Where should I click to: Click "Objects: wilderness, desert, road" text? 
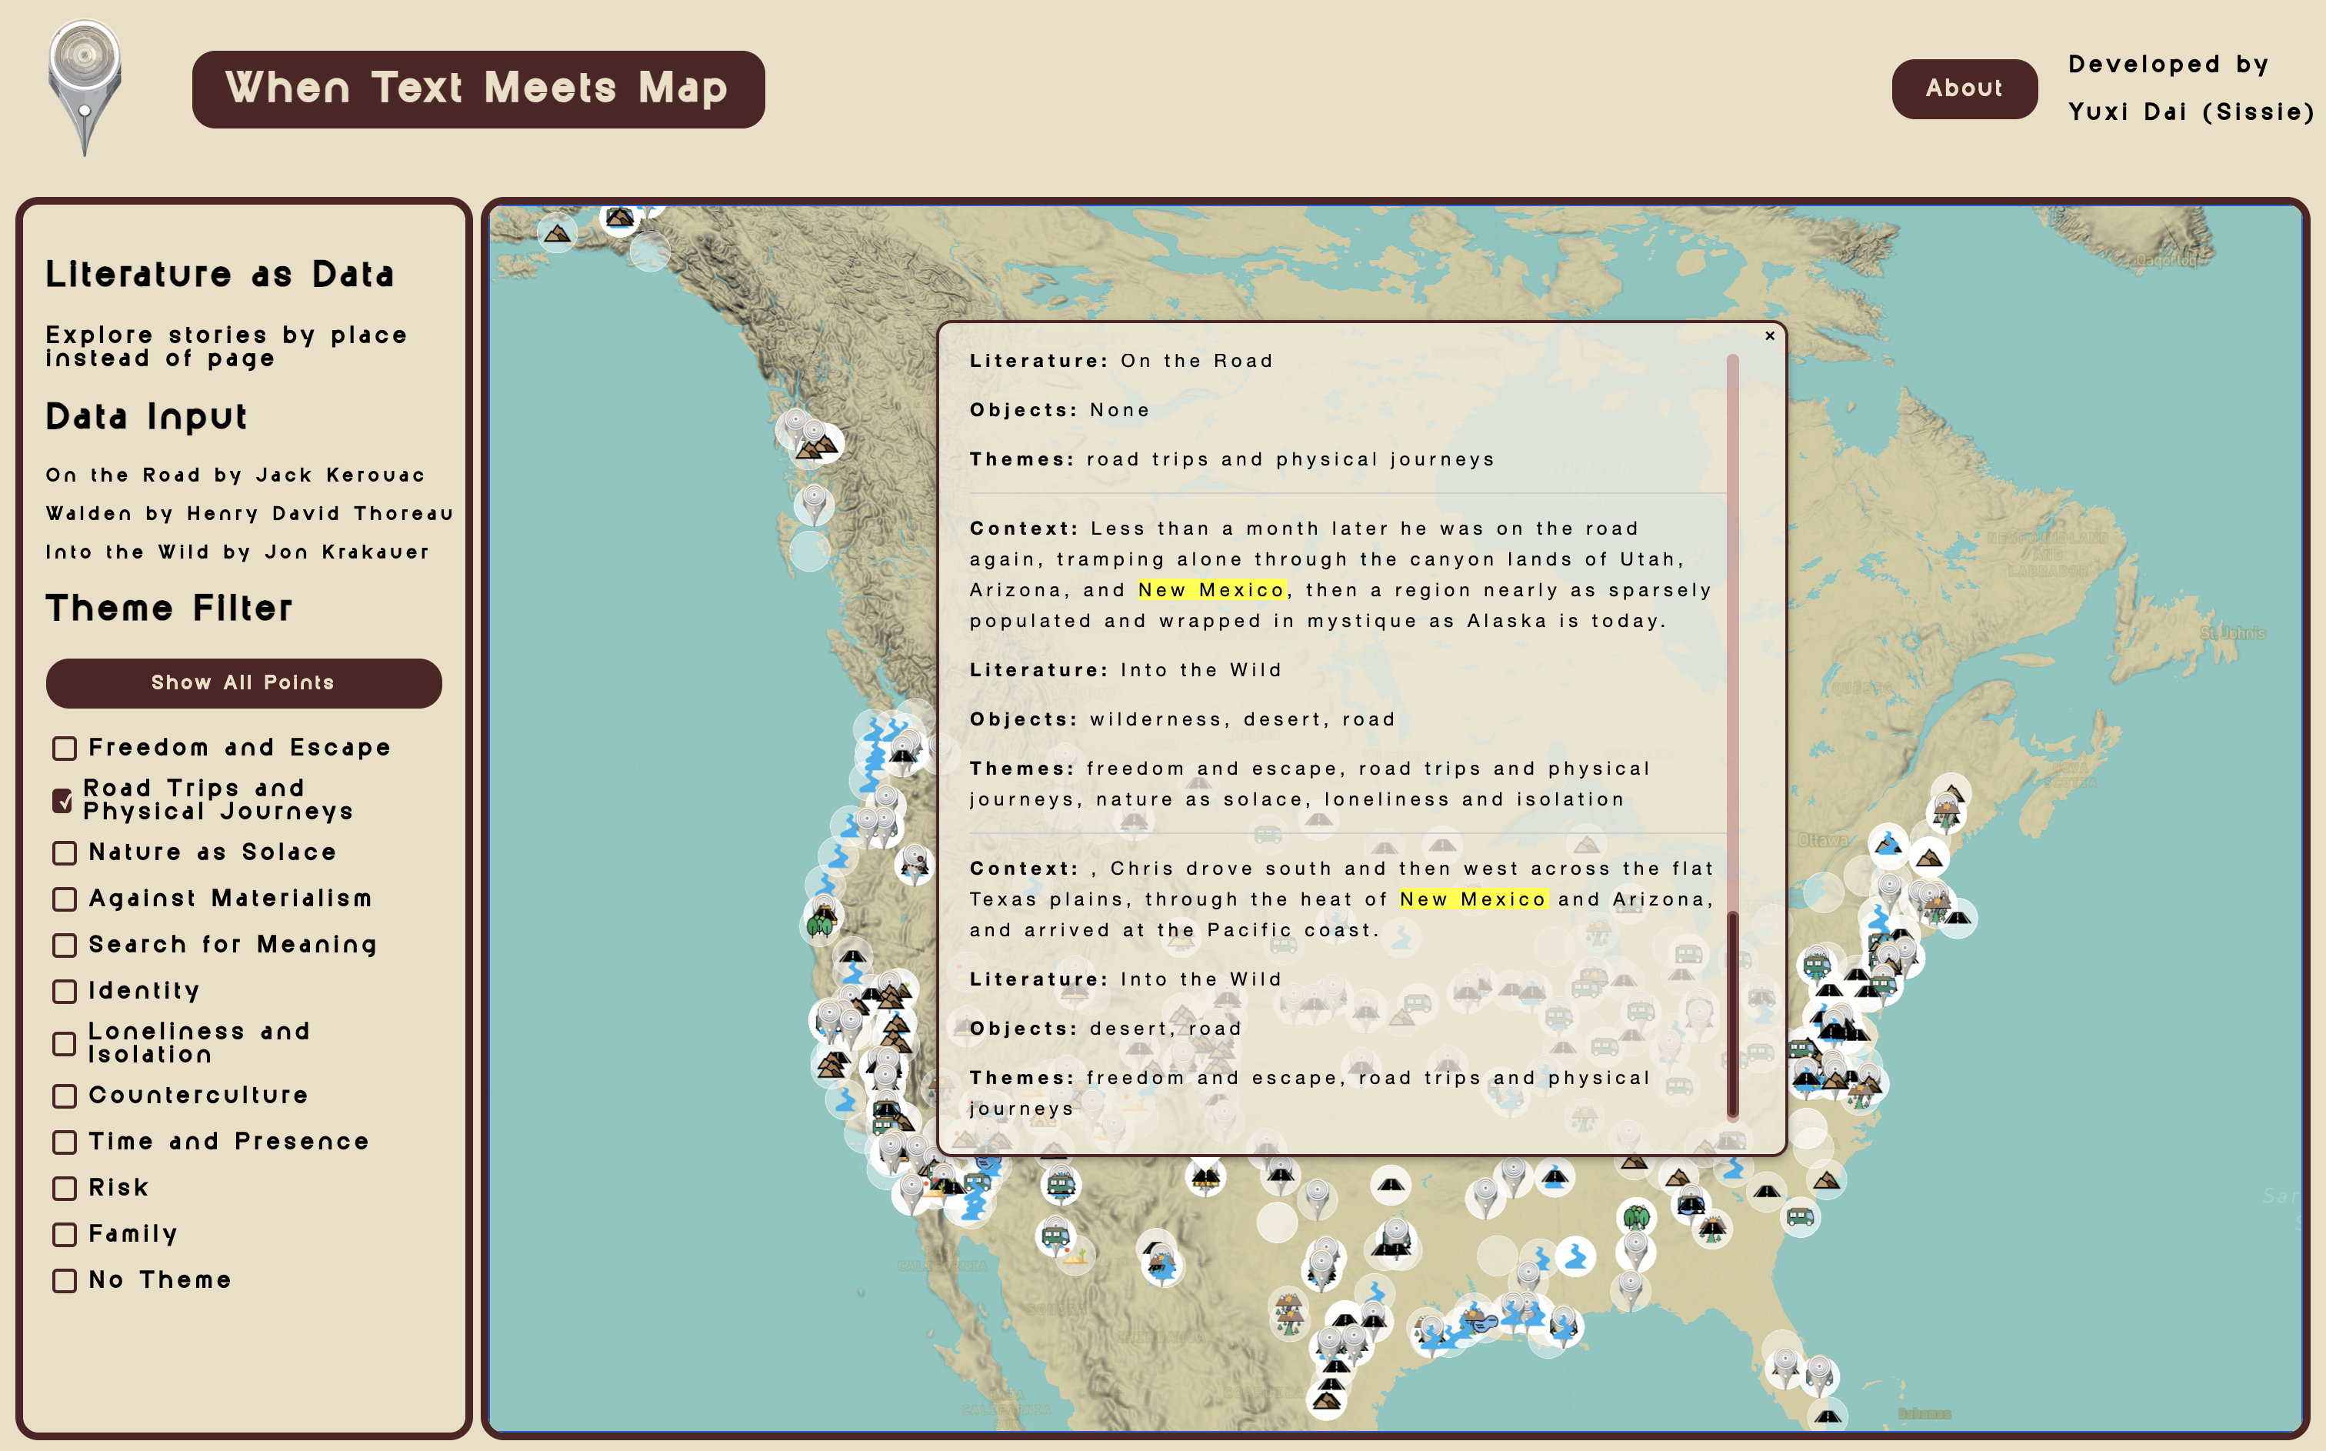(x=1181, y=719)
